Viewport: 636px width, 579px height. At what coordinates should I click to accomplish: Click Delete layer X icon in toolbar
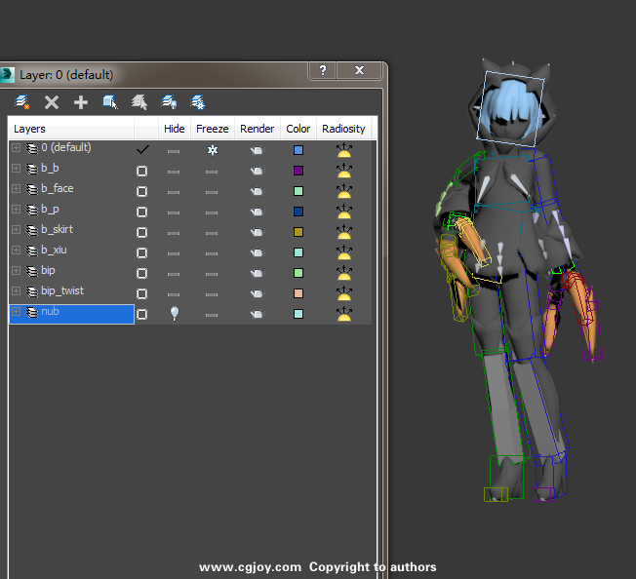point(52,101)
